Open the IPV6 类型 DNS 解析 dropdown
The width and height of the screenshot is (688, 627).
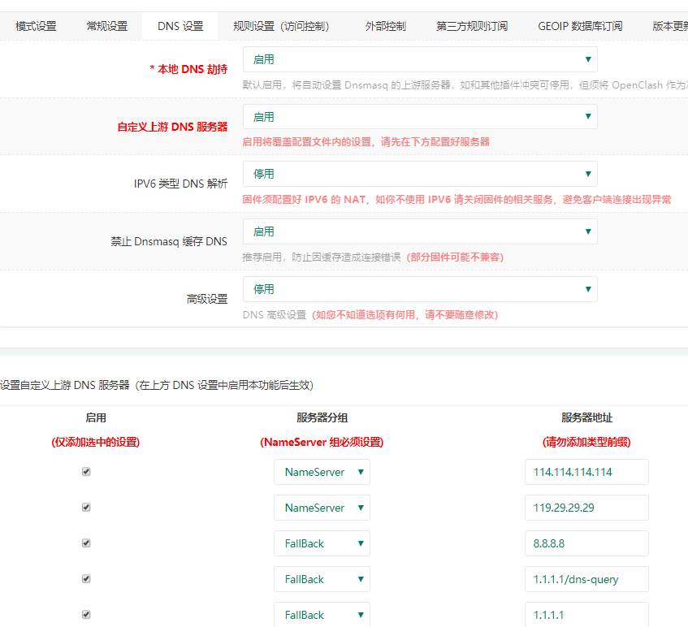coord(419,174)
